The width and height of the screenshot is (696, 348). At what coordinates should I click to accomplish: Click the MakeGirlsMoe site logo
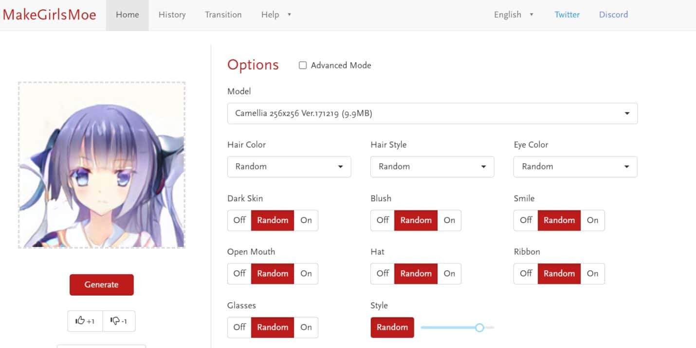50,15
